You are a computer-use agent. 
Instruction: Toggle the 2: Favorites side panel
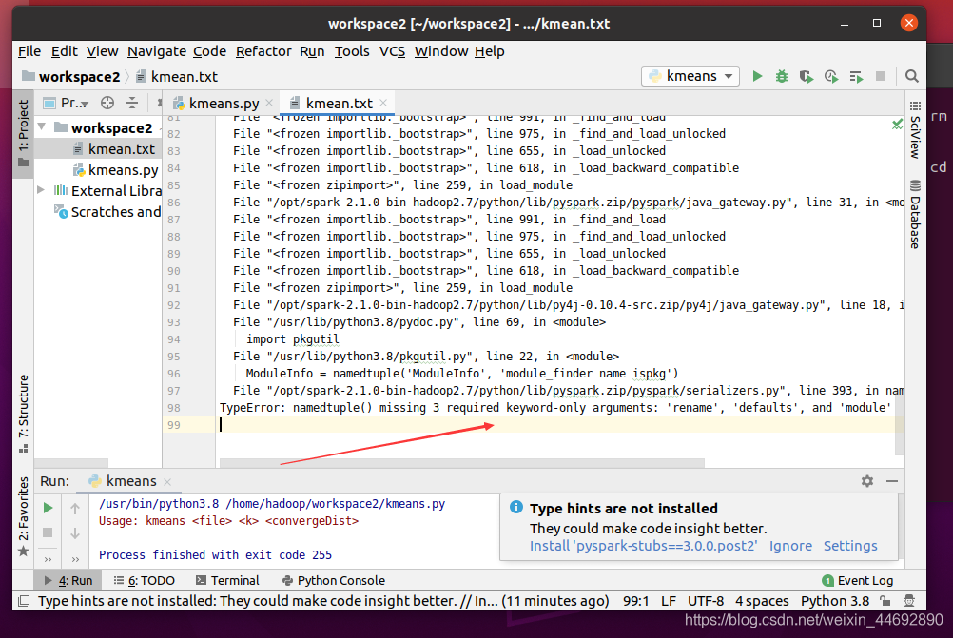[23, 516]
